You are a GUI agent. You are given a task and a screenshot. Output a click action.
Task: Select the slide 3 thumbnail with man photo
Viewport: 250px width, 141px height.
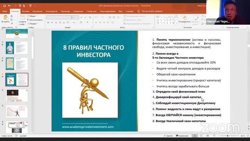click(17, 48)
